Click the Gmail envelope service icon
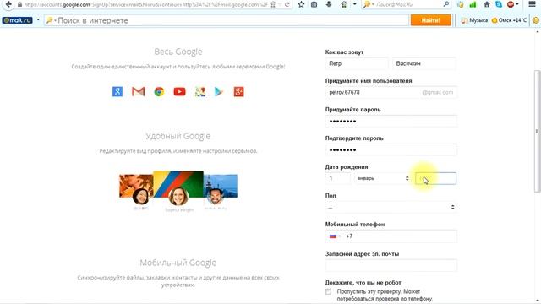 click(139, 92)
